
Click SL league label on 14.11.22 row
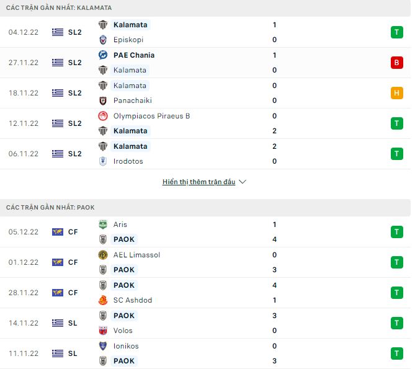(x=73, y=323)
